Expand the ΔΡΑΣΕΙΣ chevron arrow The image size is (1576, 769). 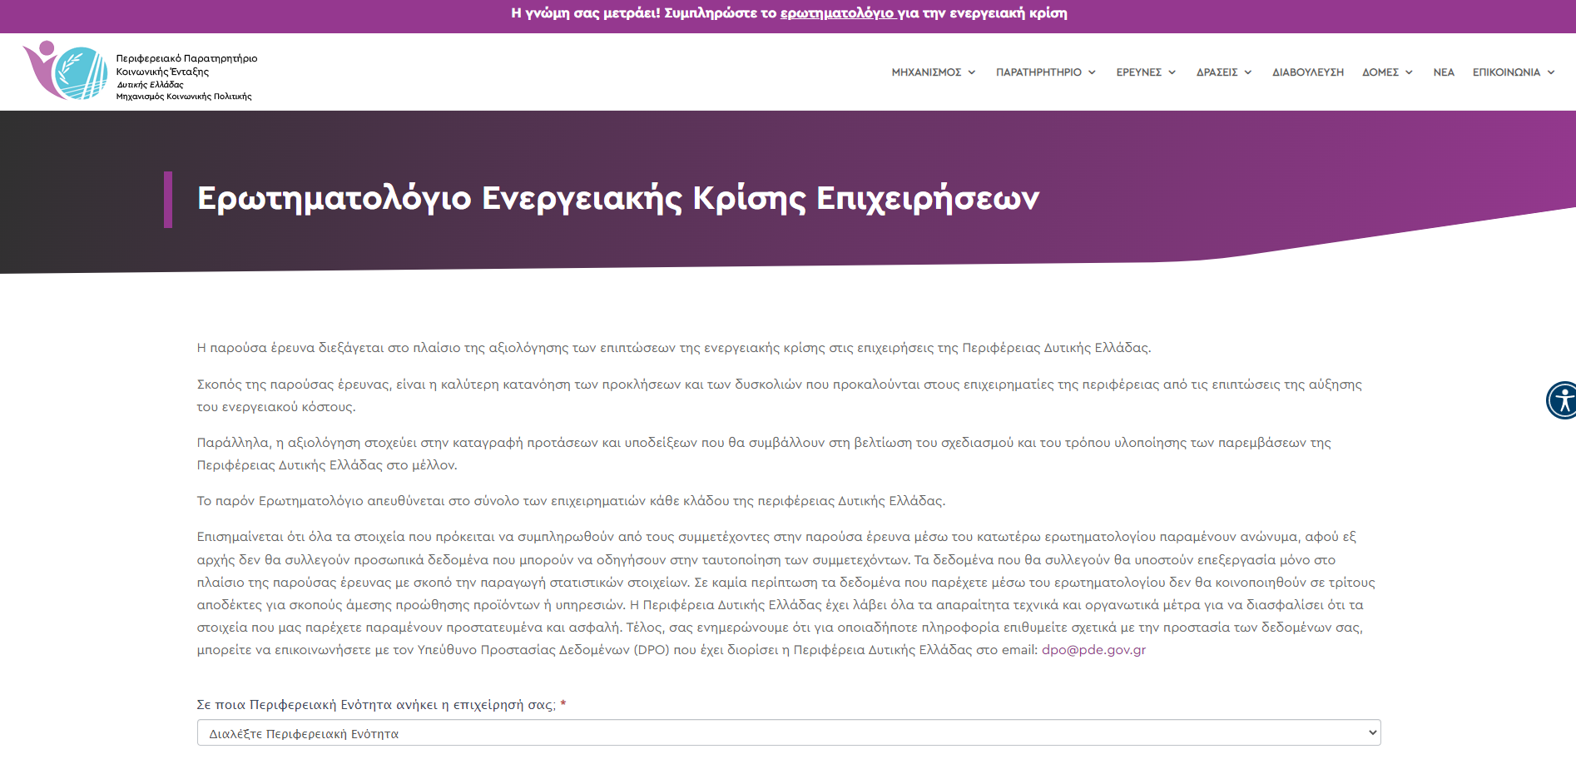pos(1248,72)
